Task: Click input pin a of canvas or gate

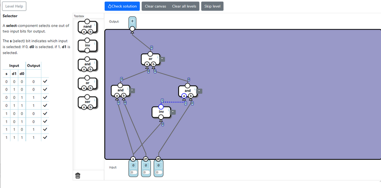Action: (x=147, y=64)
